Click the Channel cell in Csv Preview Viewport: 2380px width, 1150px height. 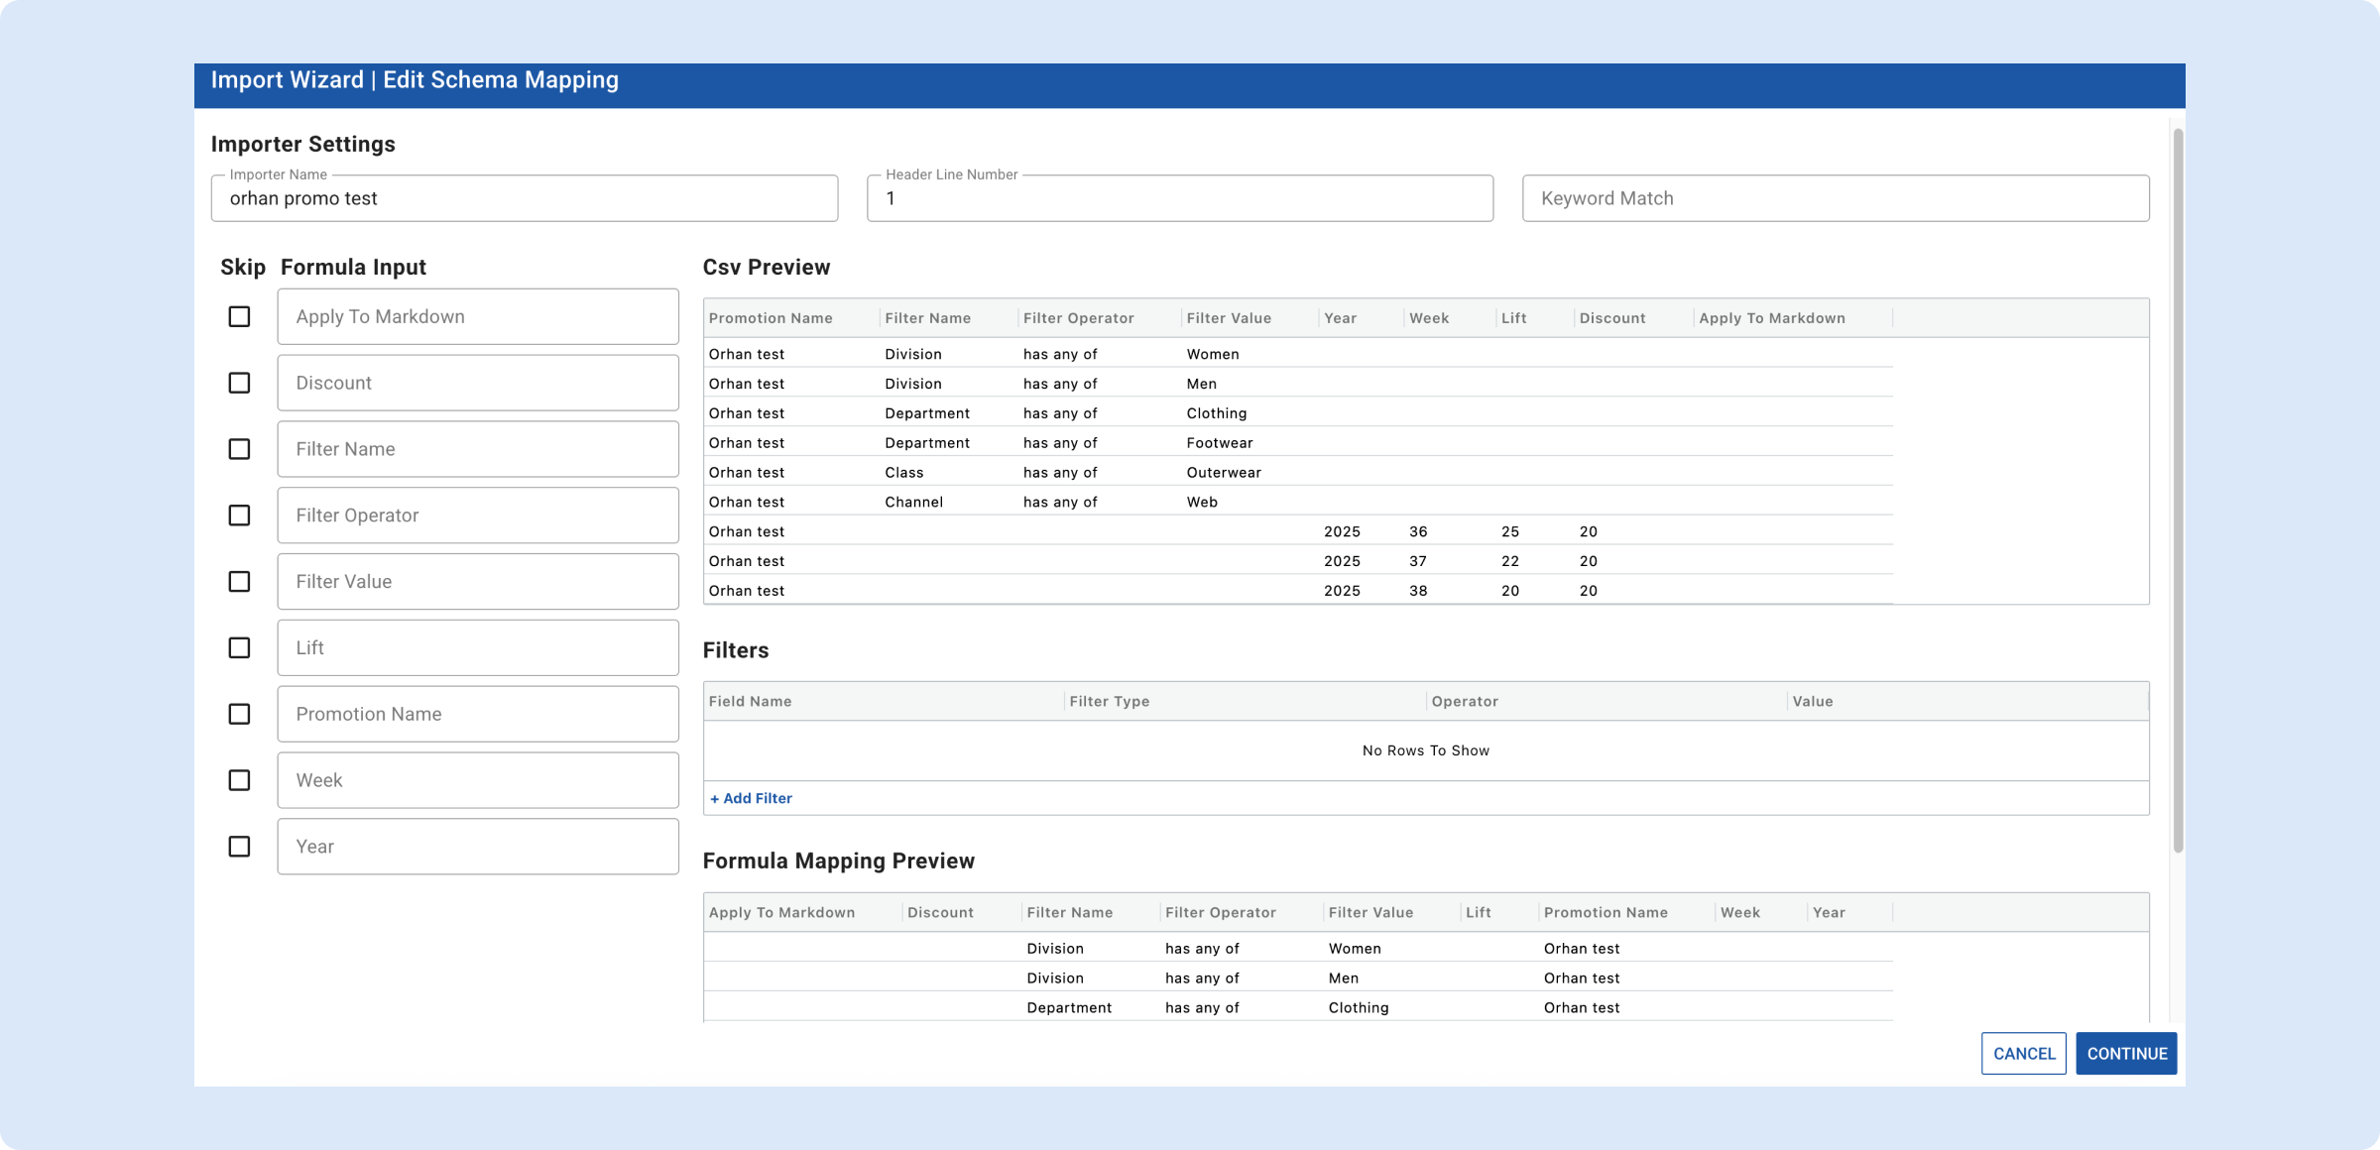[x=913, y=503]
